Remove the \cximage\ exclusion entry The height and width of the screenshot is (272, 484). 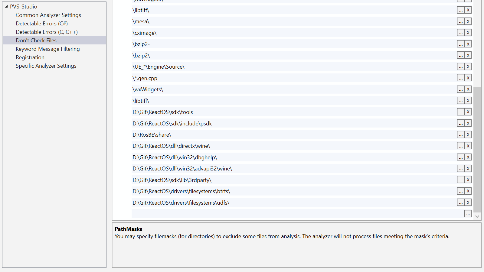[468, 33]
